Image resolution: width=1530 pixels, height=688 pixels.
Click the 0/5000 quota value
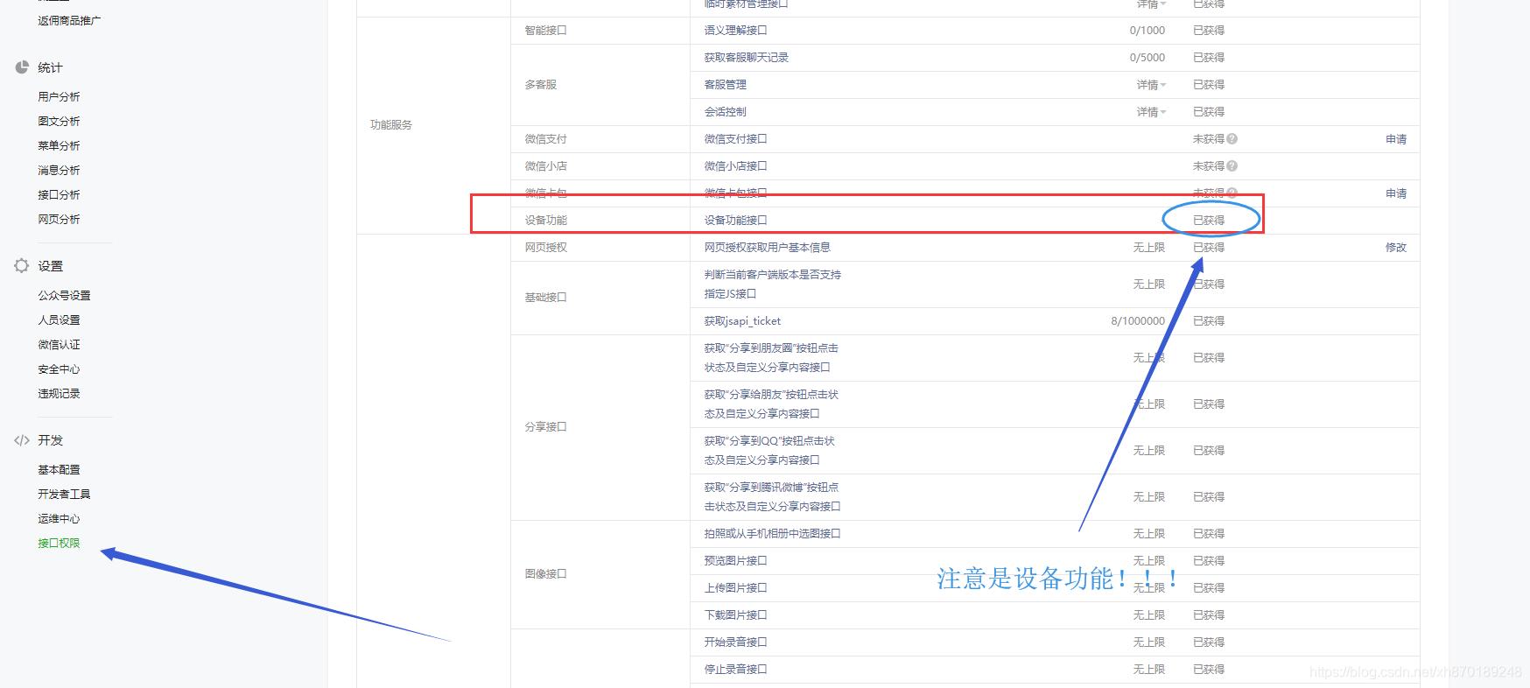[x=1147, y=57]
